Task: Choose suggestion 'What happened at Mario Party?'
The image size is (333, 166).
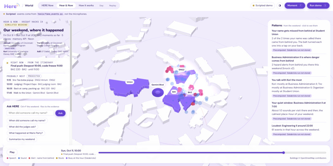Action: (26, 133)
